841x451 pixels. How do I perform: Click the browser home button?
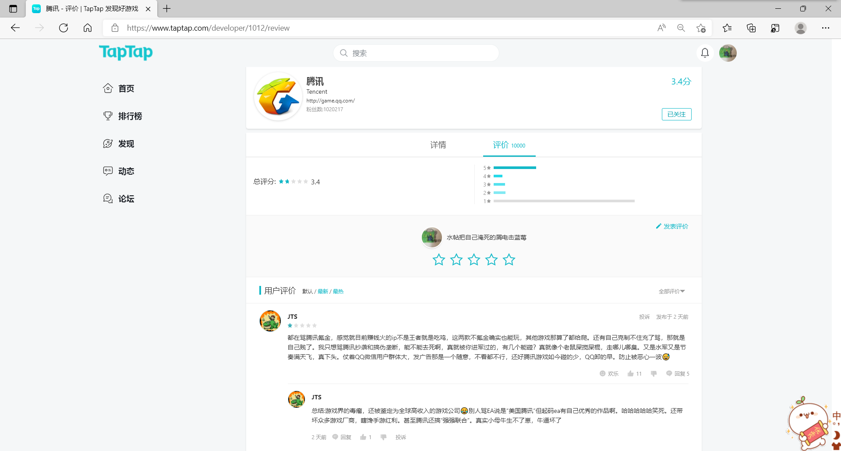[x=88, y=28]
